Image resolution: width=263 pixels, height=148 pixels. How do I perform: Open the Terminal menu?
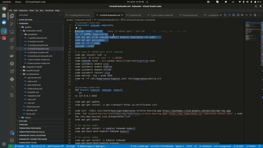coord(49,11)
